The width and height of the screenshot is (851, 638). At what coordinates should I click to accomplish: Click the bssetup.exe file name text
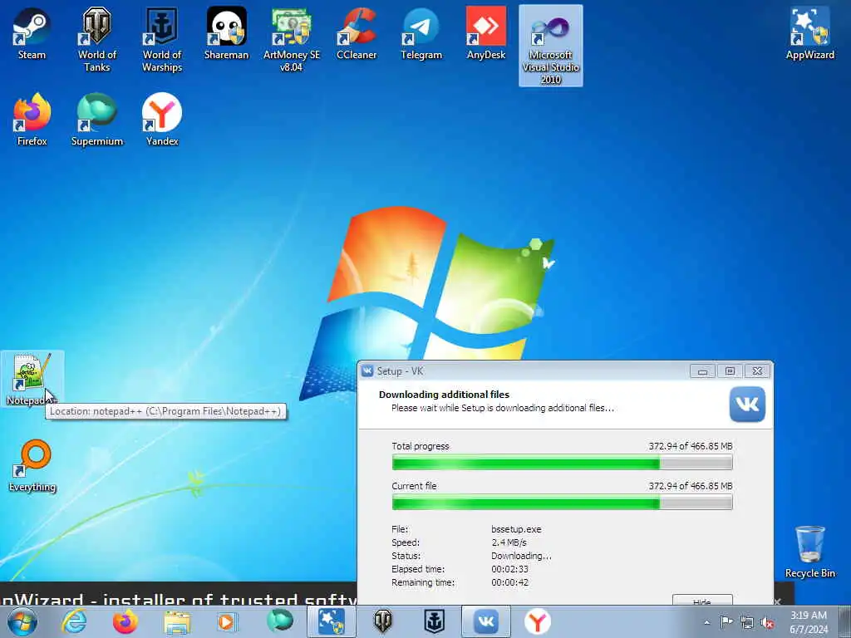pos(516,529)
